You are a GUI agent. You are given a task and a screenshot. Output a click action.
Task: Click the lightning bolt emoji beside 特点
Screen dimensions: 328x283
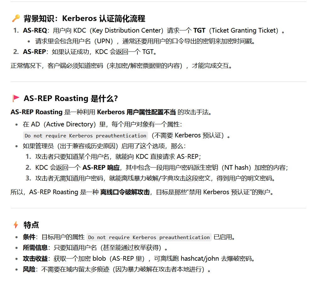[x=16, y=225]
